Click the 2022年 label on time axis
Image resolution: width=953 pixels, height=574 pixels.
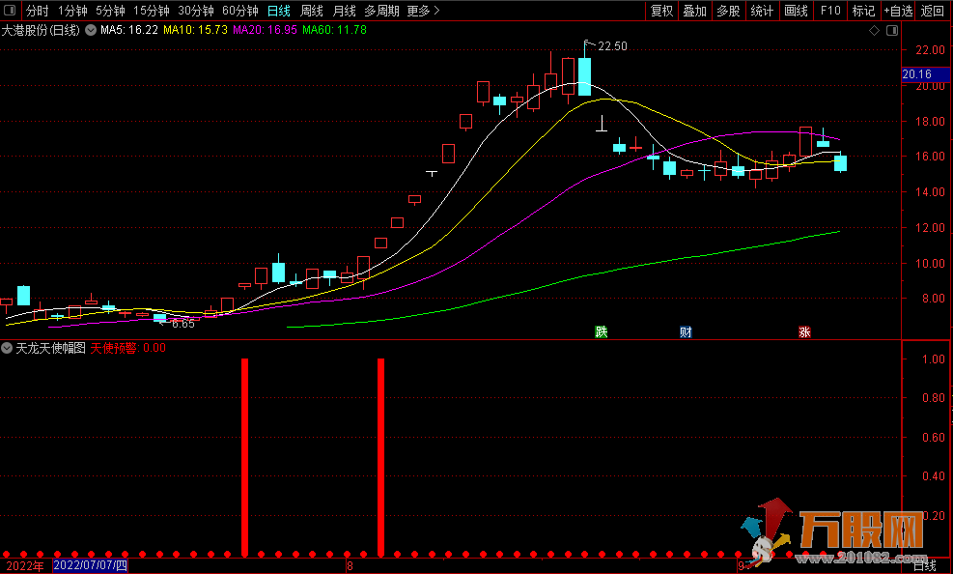(25, 566)
